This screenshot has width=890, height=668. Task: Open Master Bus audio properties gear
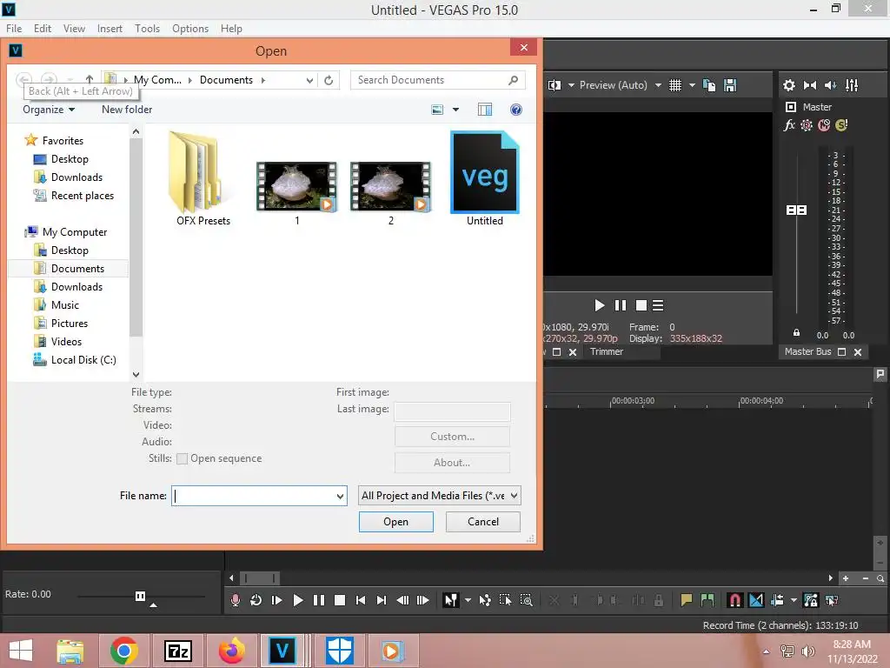(x=789, y=85)
